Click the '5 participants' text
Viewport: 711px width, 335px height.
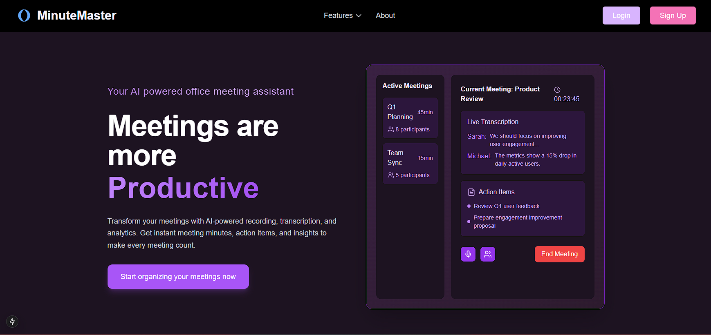(x=413, y=175)
